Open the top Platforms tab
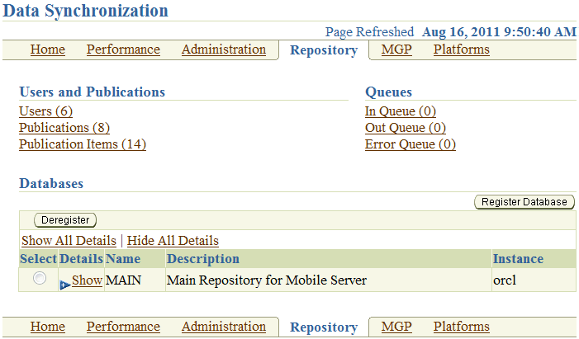Screen dimensions: 579x339 [x=462, y=49]
